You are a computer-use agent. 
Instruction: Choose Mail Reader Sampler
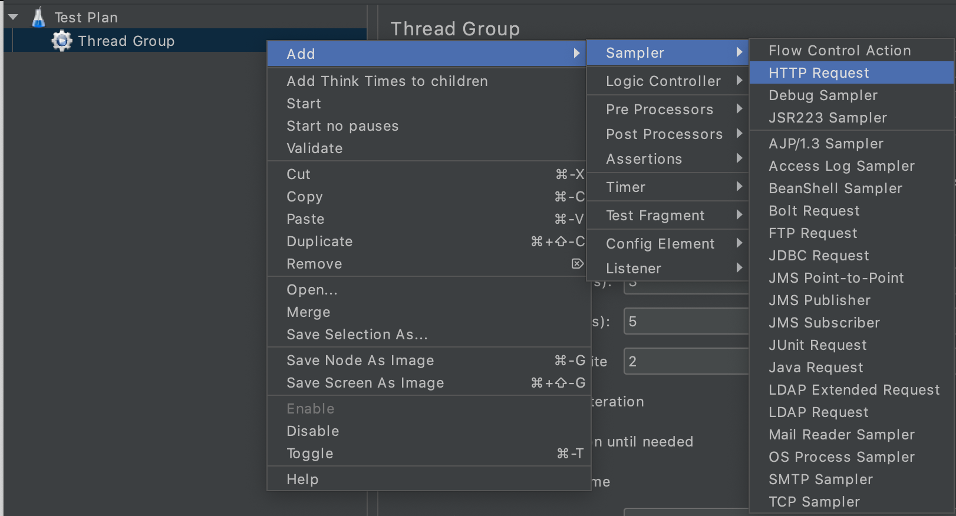[852, 434]
